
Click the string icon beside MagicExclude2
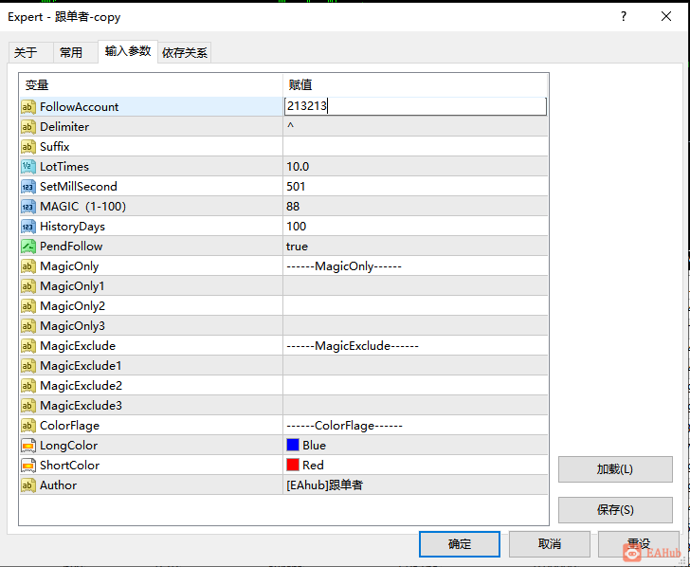tap(28, 386)
